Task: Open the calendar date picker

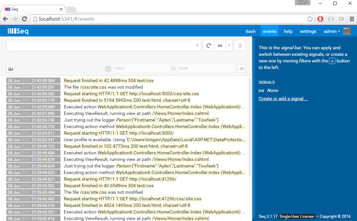Action: tap(108, 68)
